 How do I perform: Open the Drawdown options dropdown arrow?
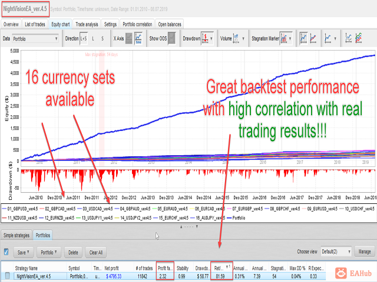coord(211,39)
